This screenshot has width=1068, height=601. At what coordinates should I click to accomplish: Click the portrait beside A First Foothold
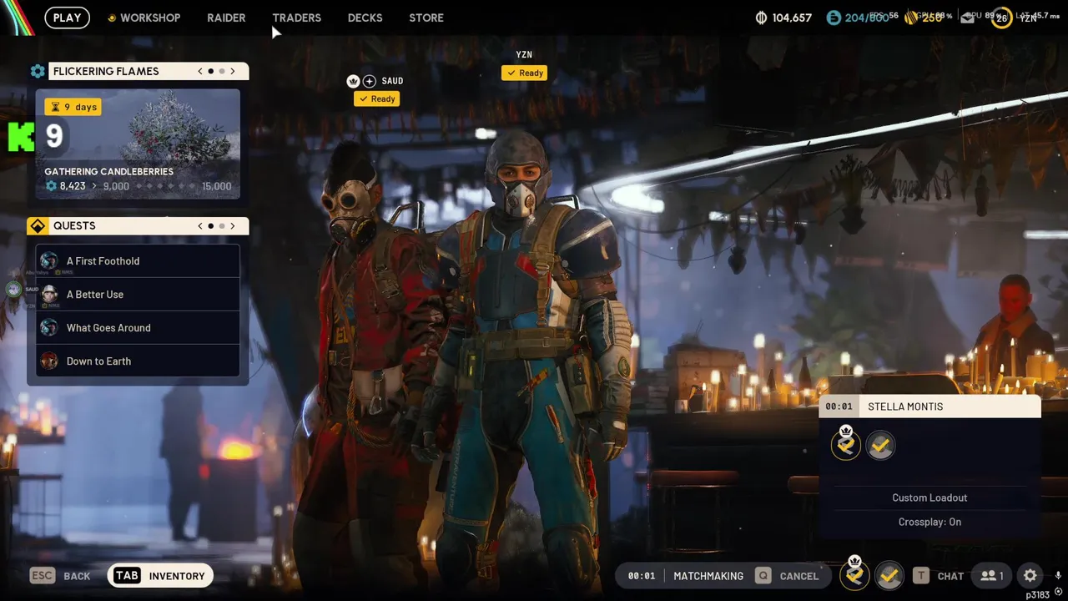[49, 261]
